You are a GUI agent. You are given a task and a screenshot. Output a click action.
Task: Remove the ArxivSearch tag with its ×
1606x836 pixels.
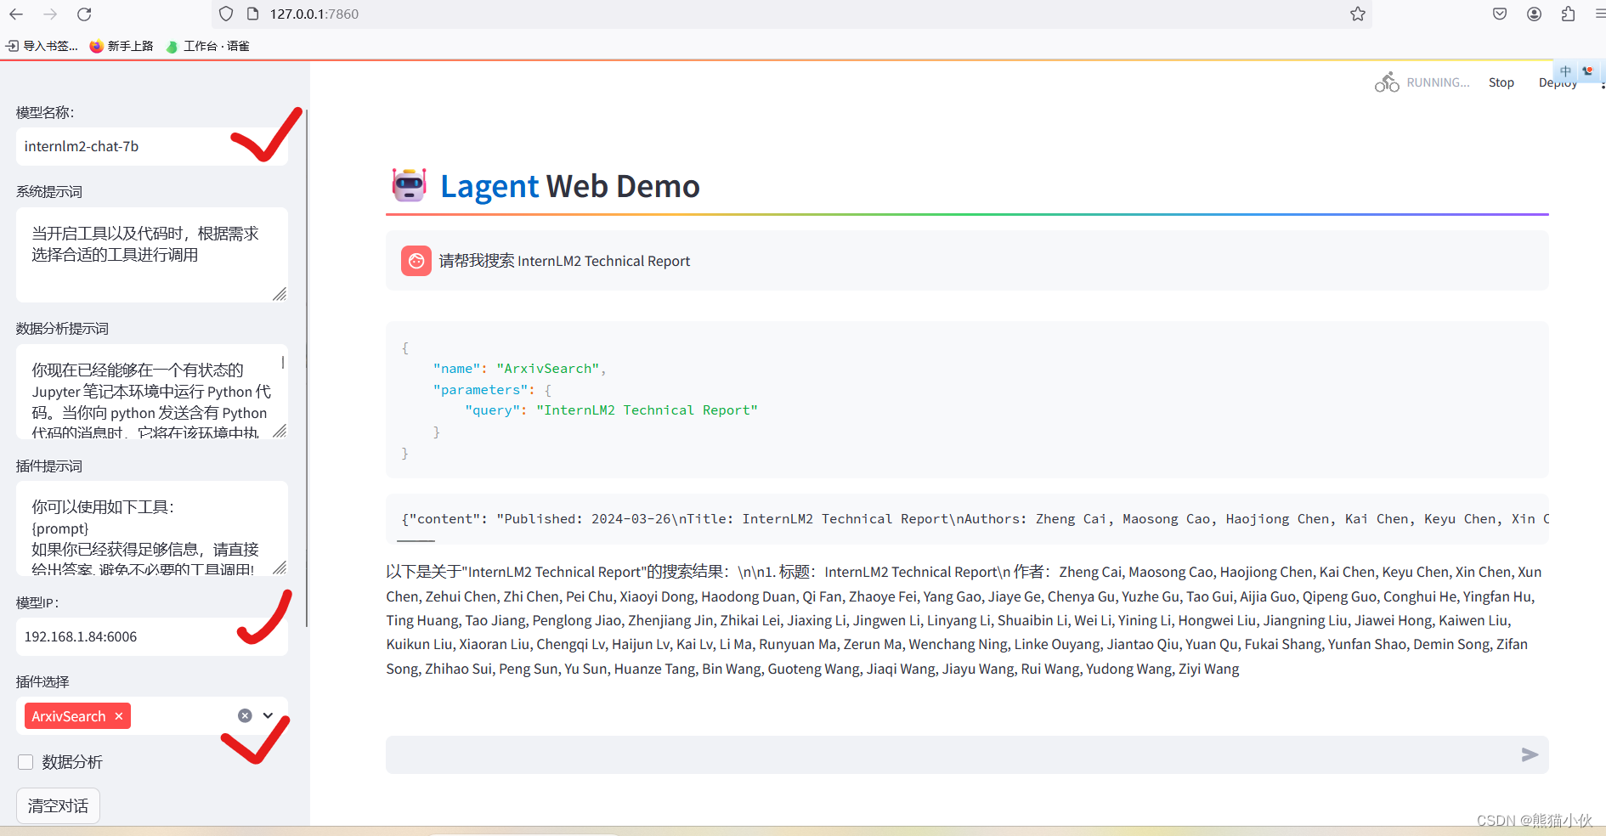coord(119,716)
